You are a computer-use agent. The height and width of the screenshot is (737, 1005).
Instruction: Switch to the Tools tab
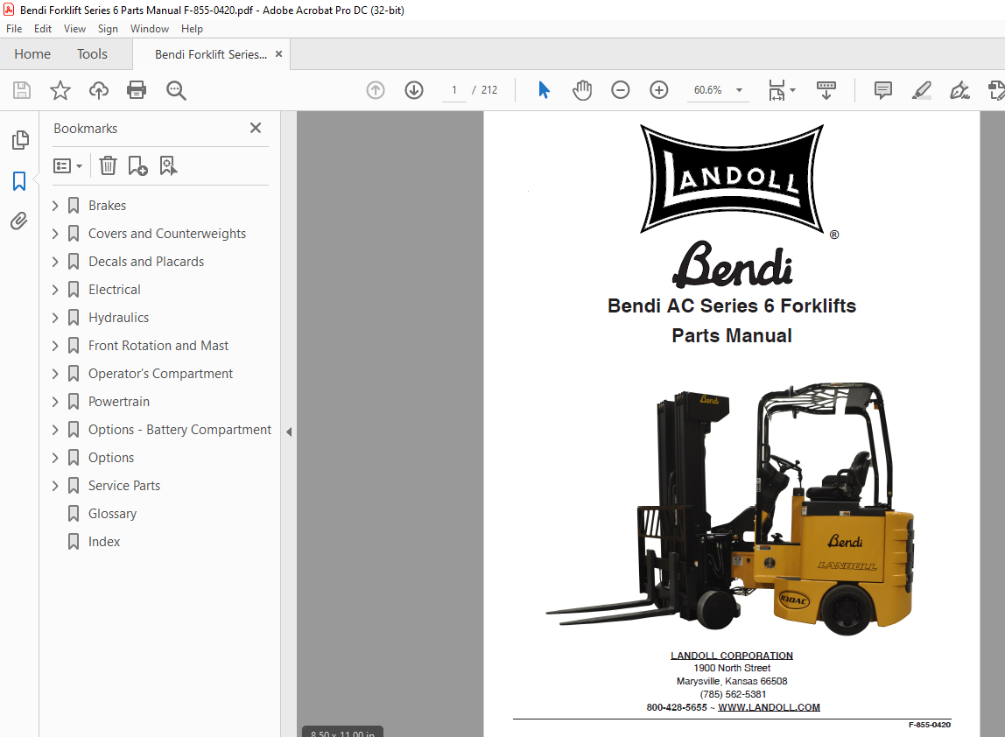(92, 54)
